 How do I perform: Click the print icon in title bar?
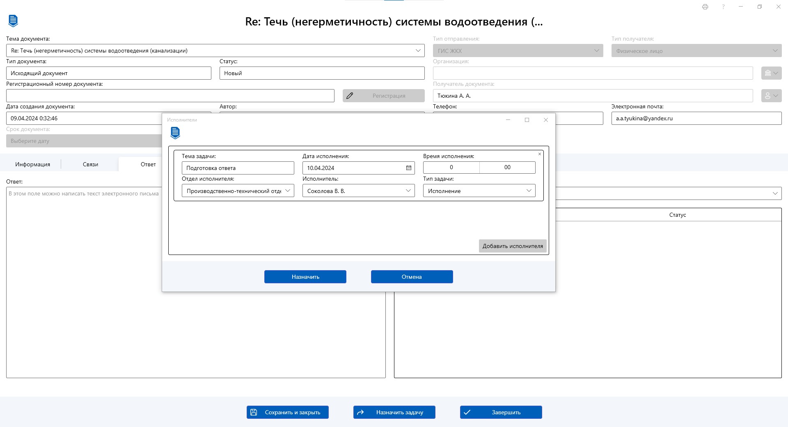[705, 7]
